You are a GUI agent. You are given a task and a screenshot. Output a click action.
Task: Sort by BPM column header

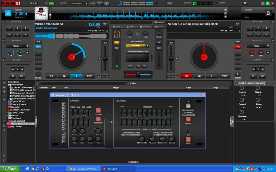pyautogui.click(x=54, y=88)
